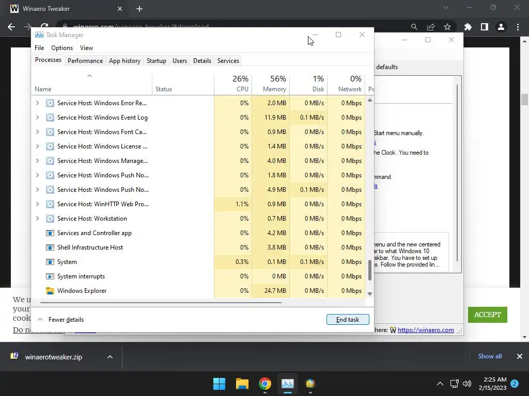Sort processes by Memory column header

coord(271,84)
